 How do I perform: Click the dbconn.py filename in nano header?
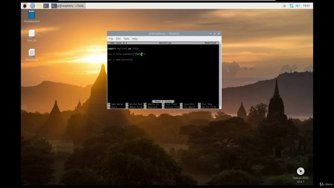pyautogui.click(x=165, y=43)
